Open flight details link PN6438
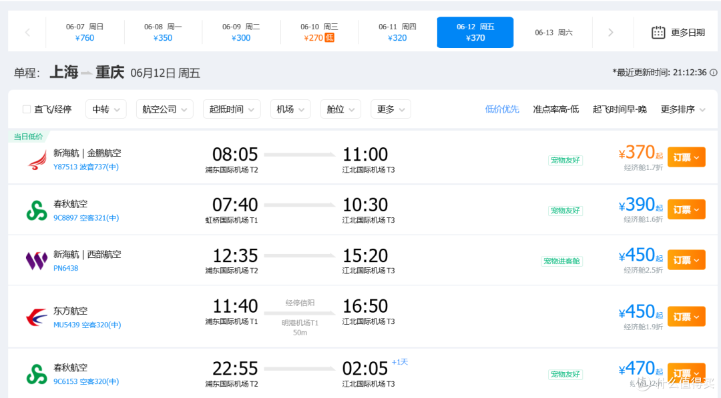Screen dimensions: 721x398 point(65,268)
